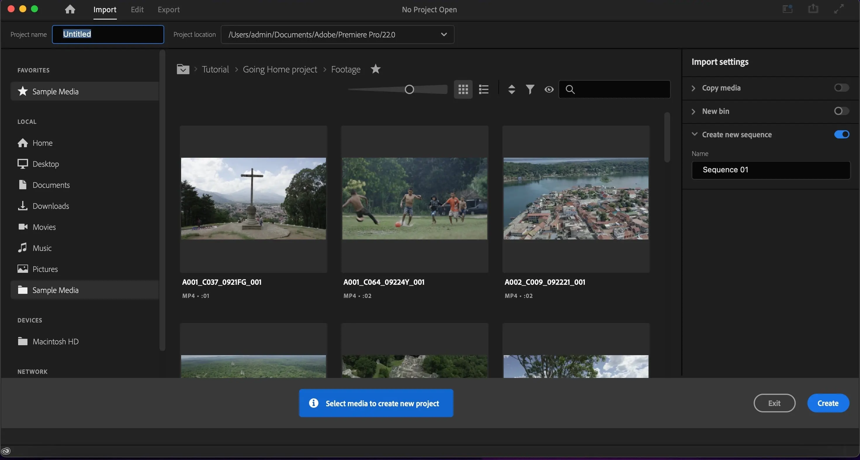This screenshot has height=460, width=860.
Task: Click the visibility eye icon
Action: tap(549, 89)
